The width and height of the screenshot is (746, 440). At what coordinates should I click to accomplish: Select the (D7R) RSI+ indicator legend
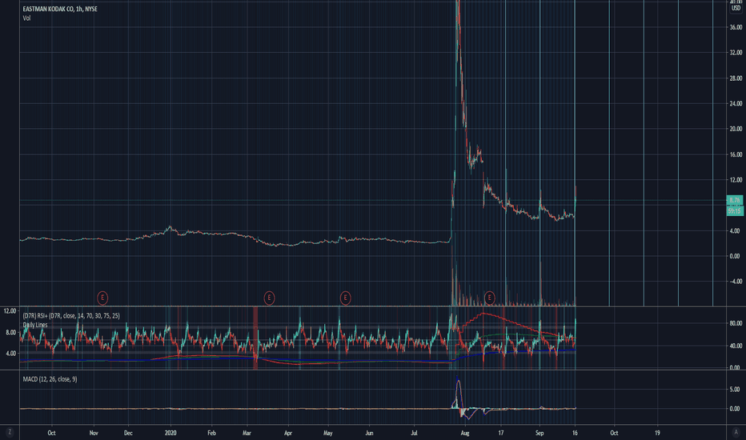click(x=71, y=316)
